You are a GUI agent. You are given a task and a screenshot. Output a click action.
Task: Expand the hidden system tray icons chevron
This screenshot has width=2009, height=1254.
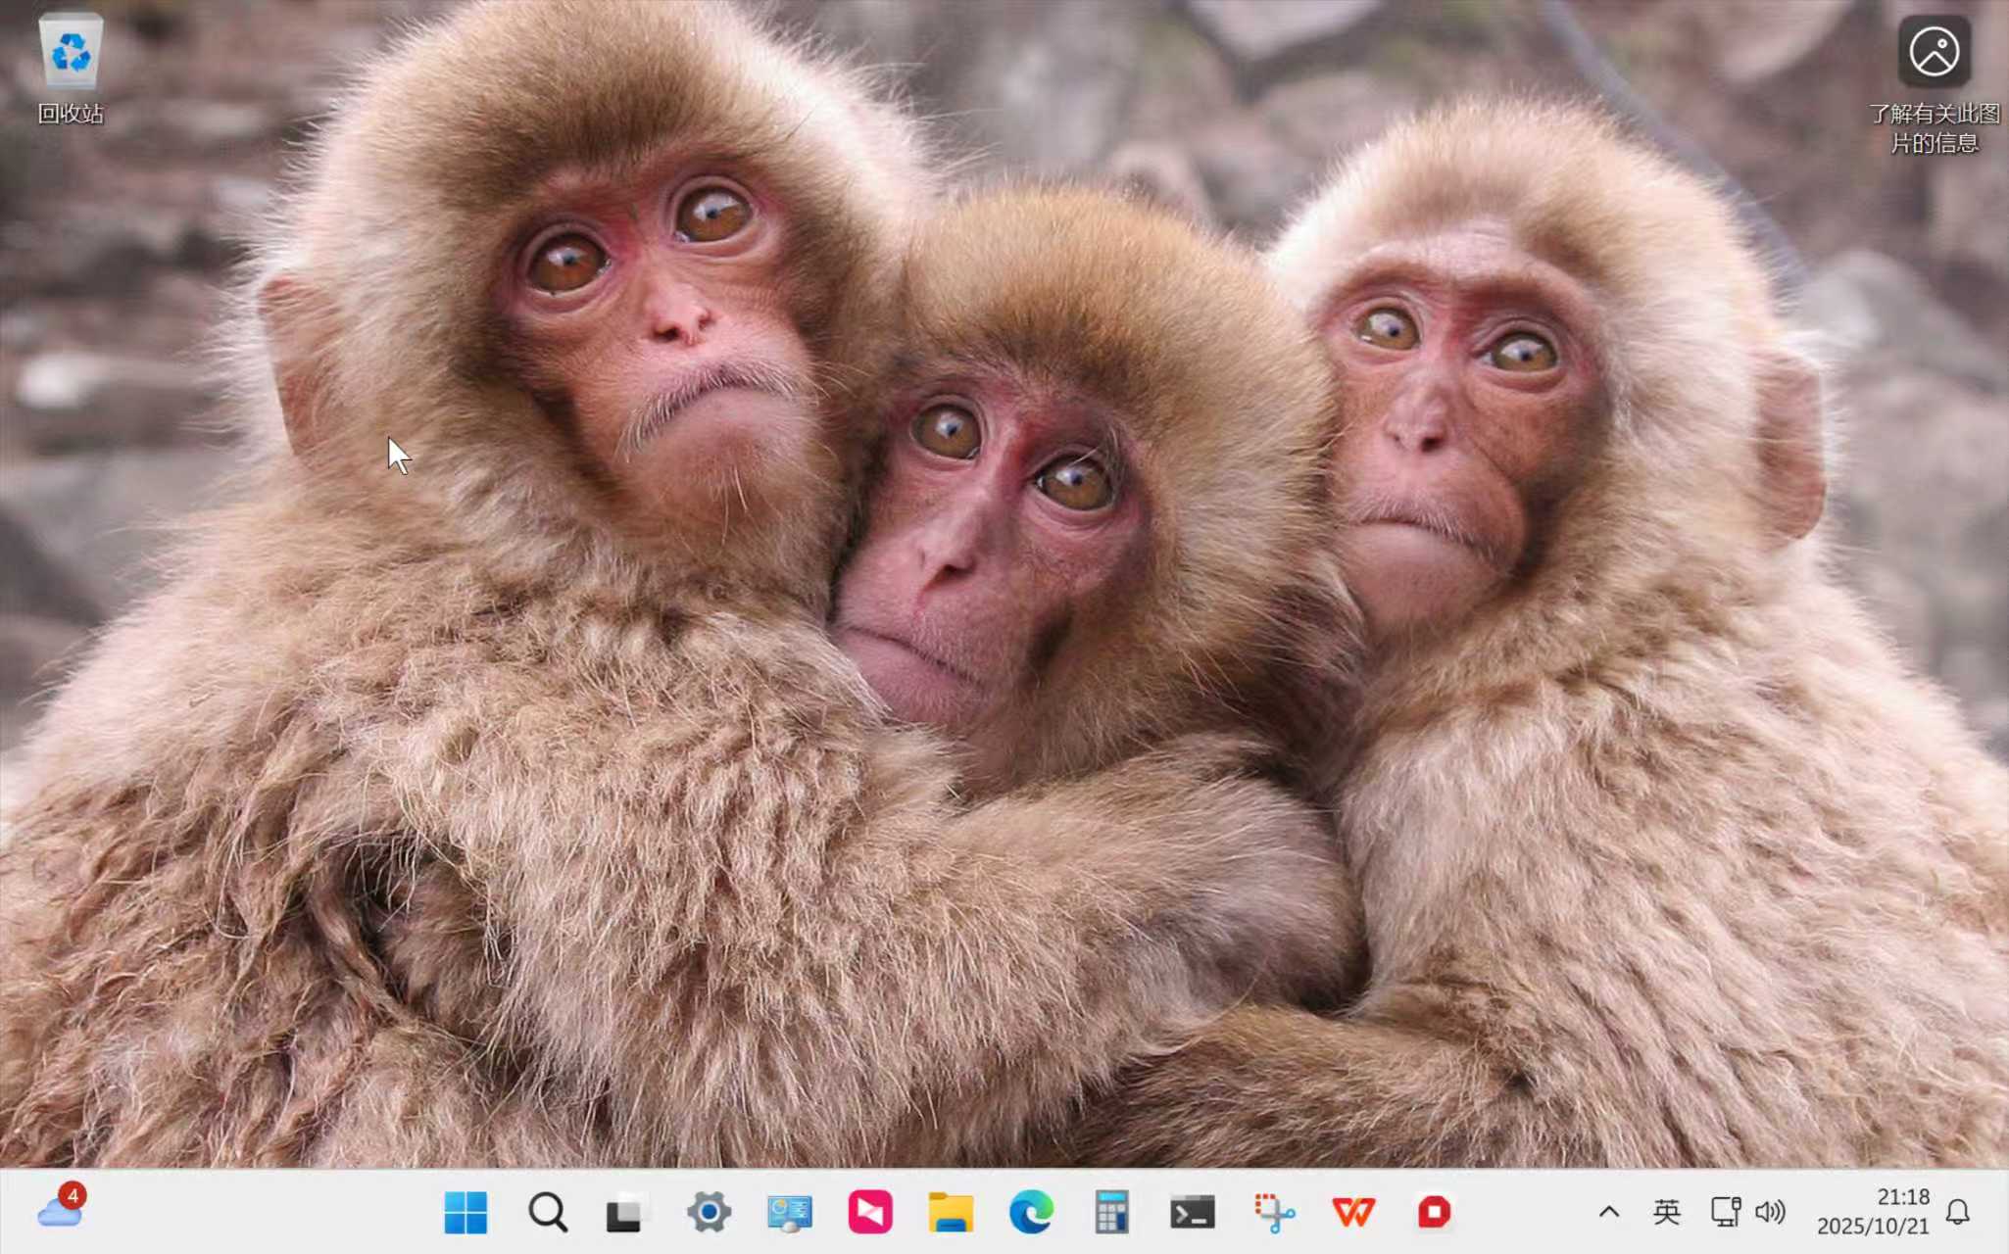tap(1609, 1213)
